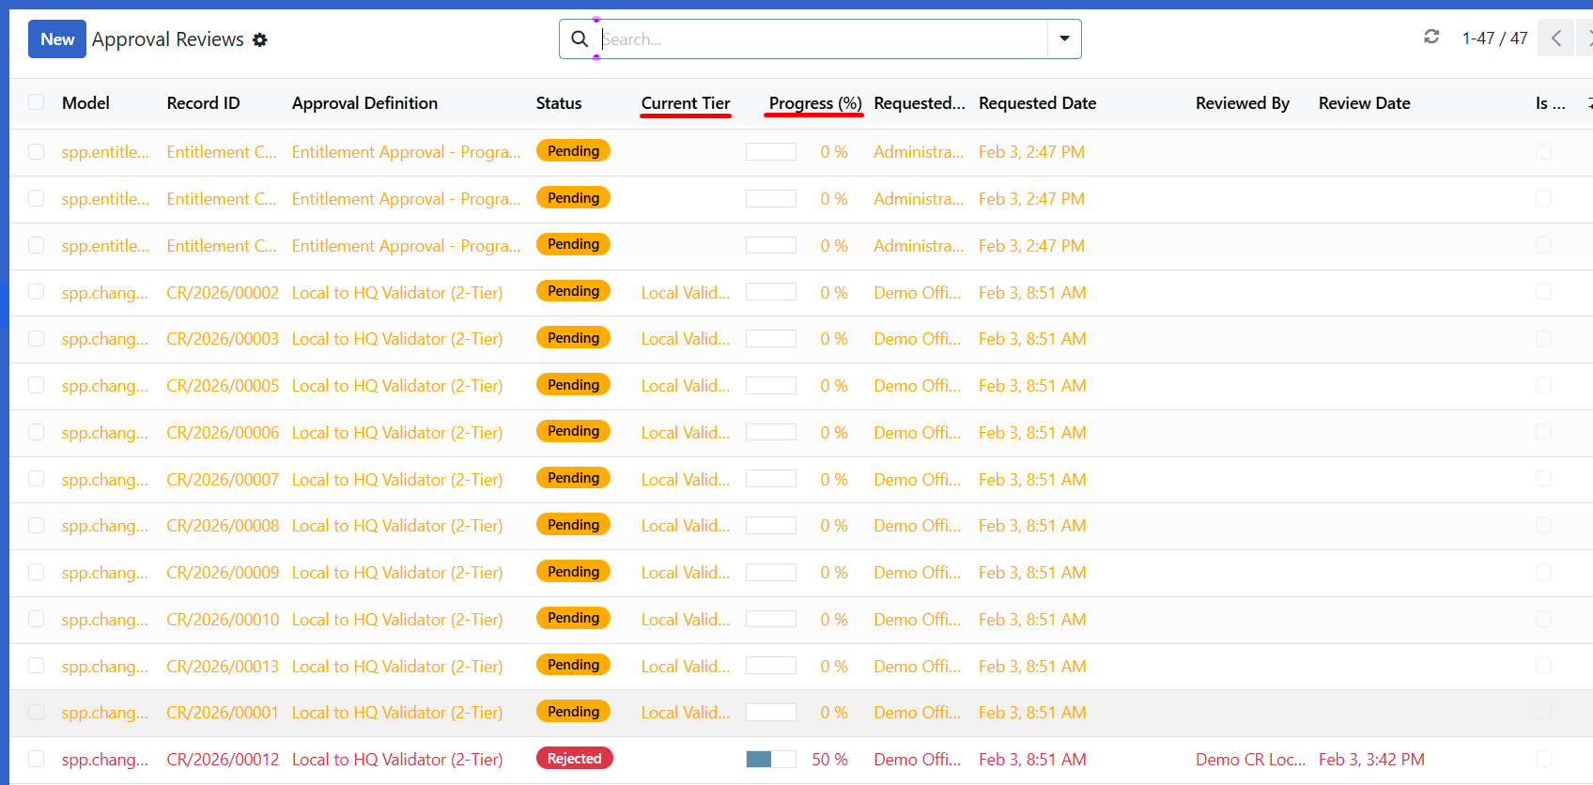1593x785 pixels.
Task: Click the Pending badge for CR/2026/00010
Action: tap(573, 618)
